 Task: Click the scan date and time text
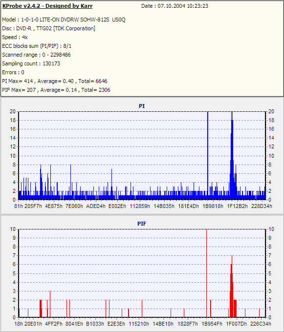click(175, 6)
